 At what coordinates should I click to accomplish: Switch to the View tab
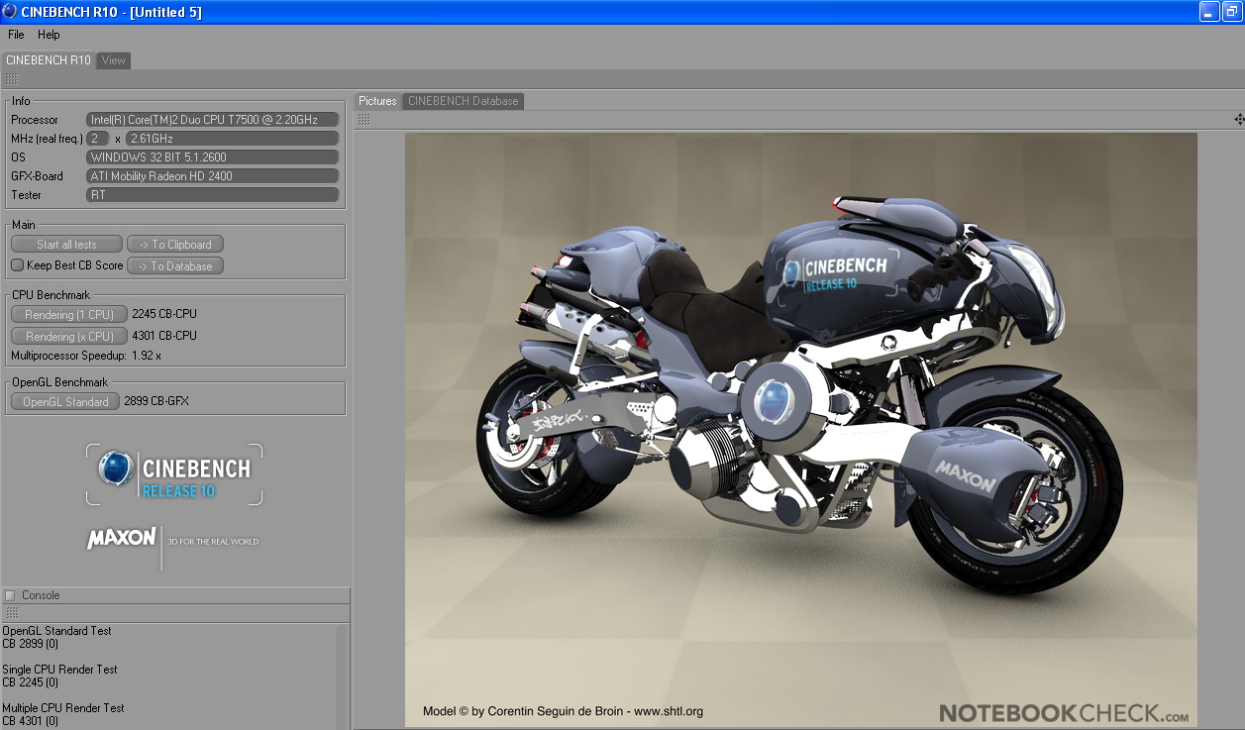pos(114,60)
